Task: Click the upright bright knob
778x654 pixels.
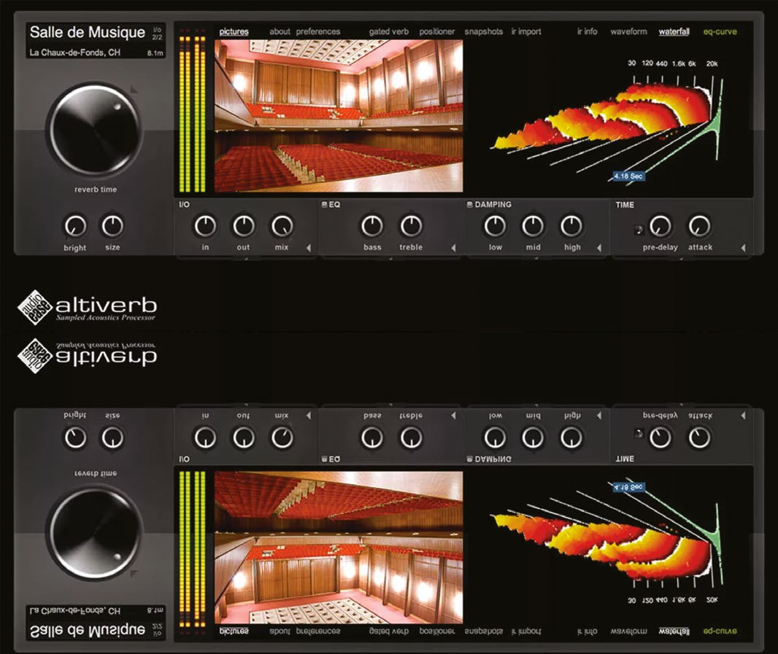Action: (x=75, y=226)
